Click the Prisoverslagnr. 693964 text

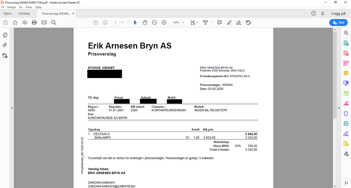pyautogui.click(x=216, y=85)
